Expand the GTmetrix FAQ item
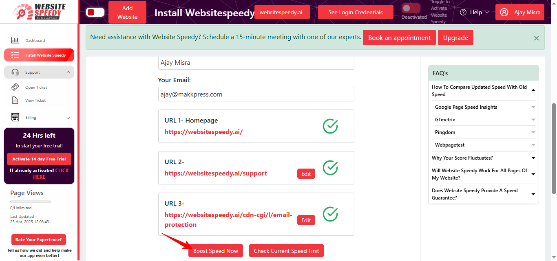The image size is (557, 261). (485, 120)
